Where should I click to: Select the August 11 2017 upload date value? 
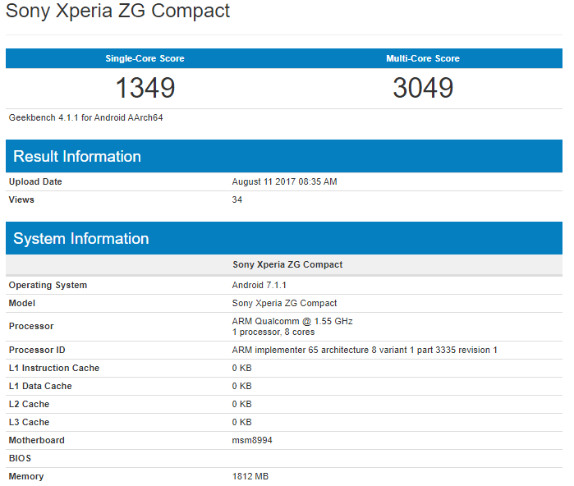pos(284,181)
